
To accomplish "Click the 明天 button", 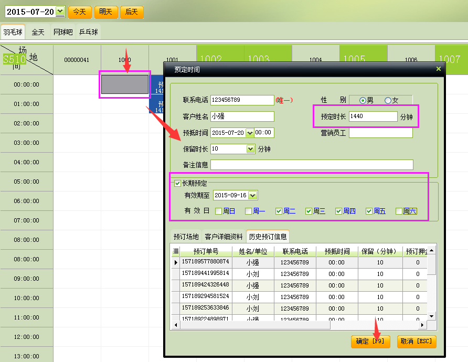I will click(106, 12).
